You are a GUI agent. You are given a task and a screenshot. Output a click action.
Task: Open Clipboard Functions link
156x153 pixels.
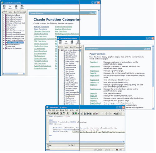(42, 31)
